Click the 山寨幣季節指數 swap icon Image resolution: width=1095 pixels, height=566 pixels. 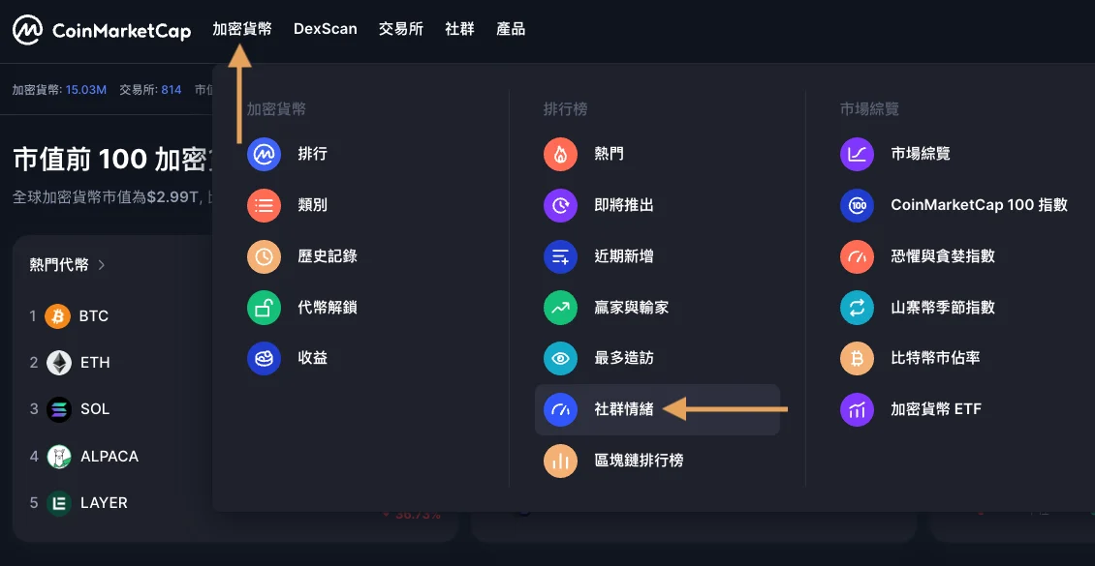(857, 308)
